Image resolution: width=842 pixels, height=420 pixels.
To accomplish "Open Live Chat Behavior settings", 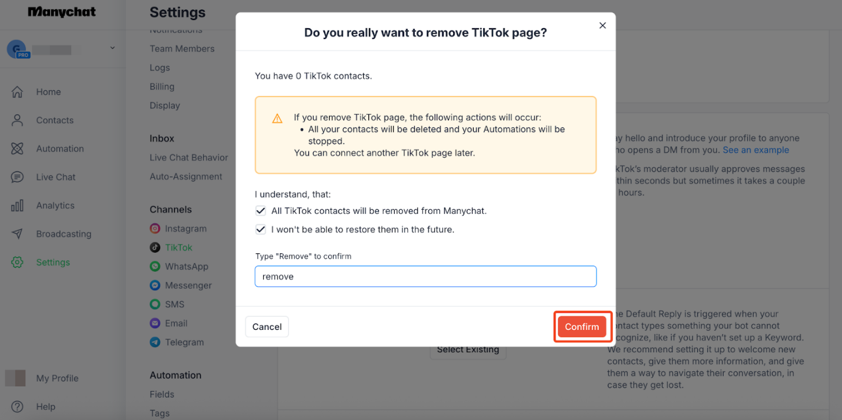I will 189,157.
